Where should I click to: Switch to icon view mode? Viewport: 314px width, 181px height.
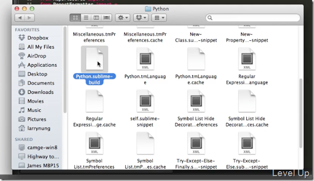(75, 18)
